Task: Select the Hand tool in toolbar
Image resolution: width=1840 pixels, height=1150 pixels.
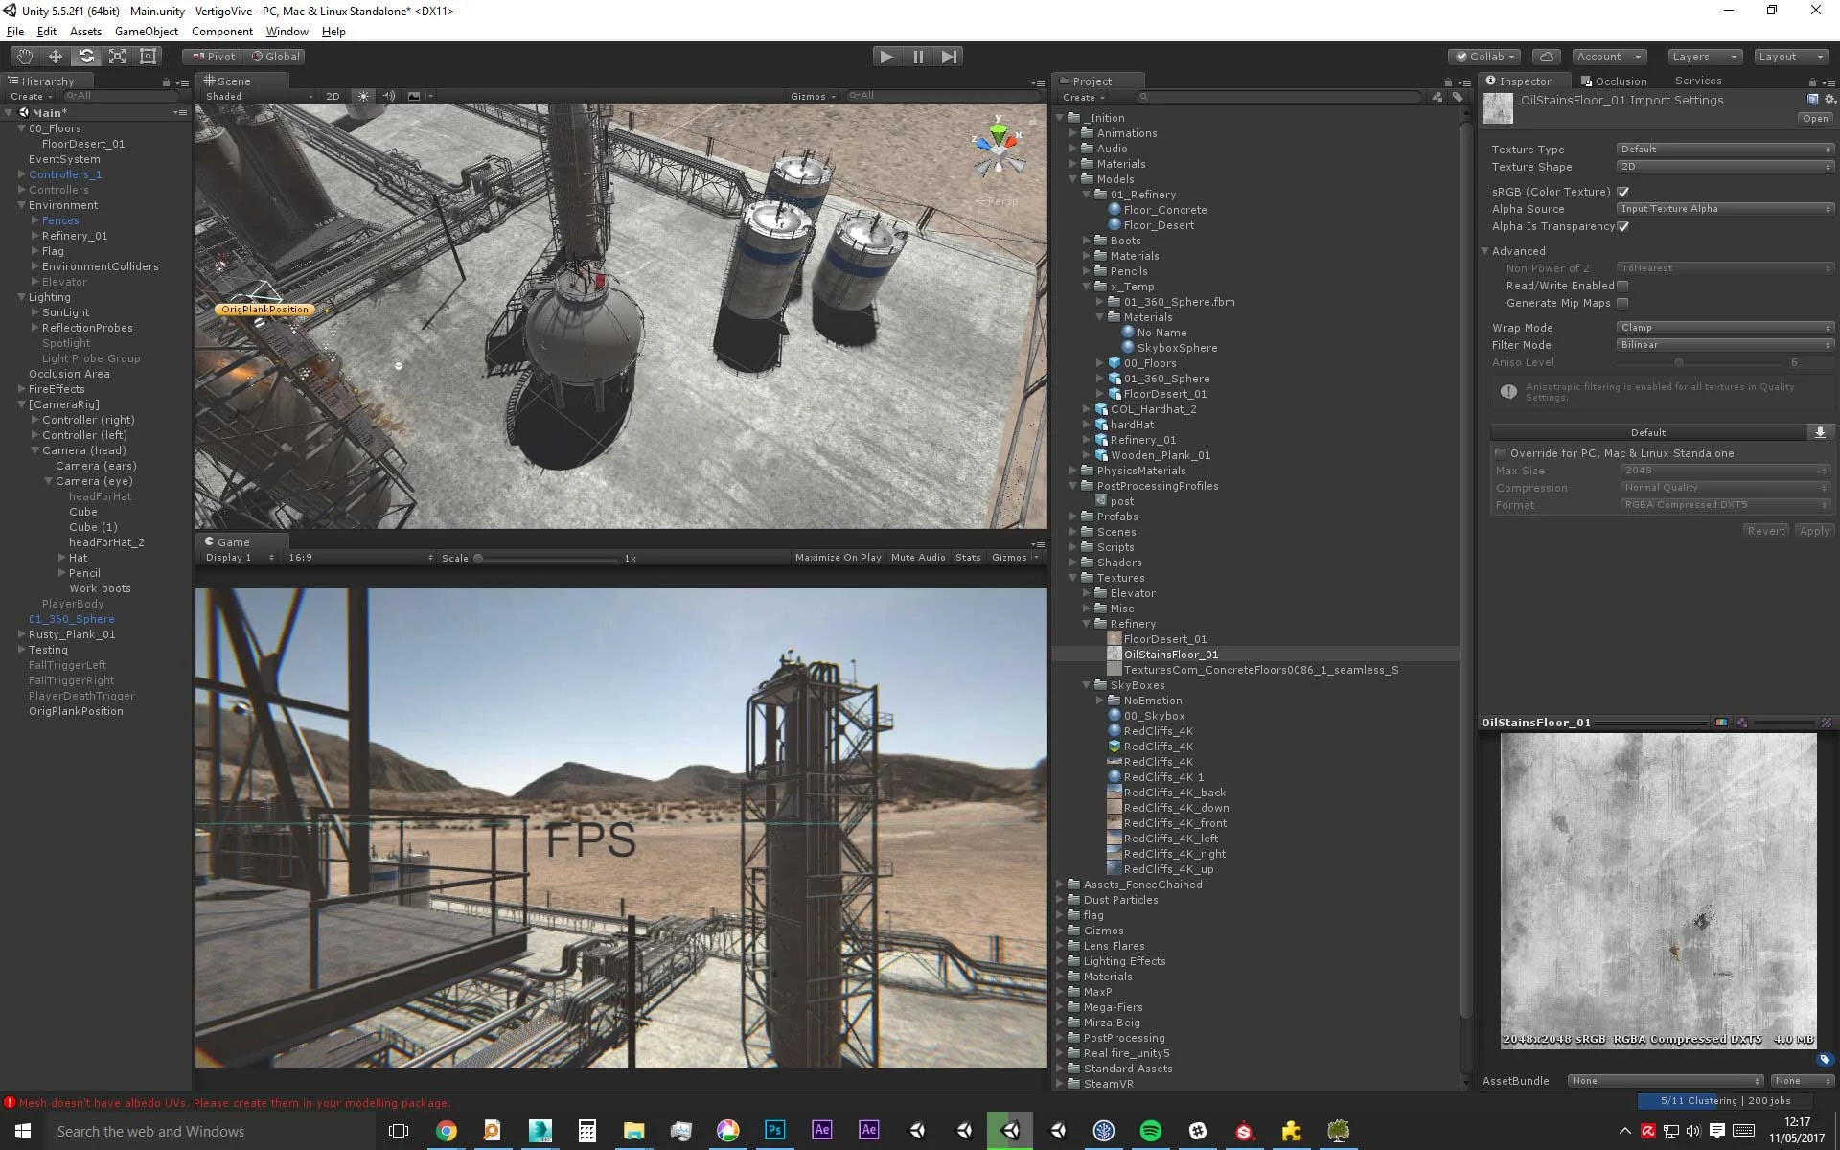Action: tap(24, 57)
